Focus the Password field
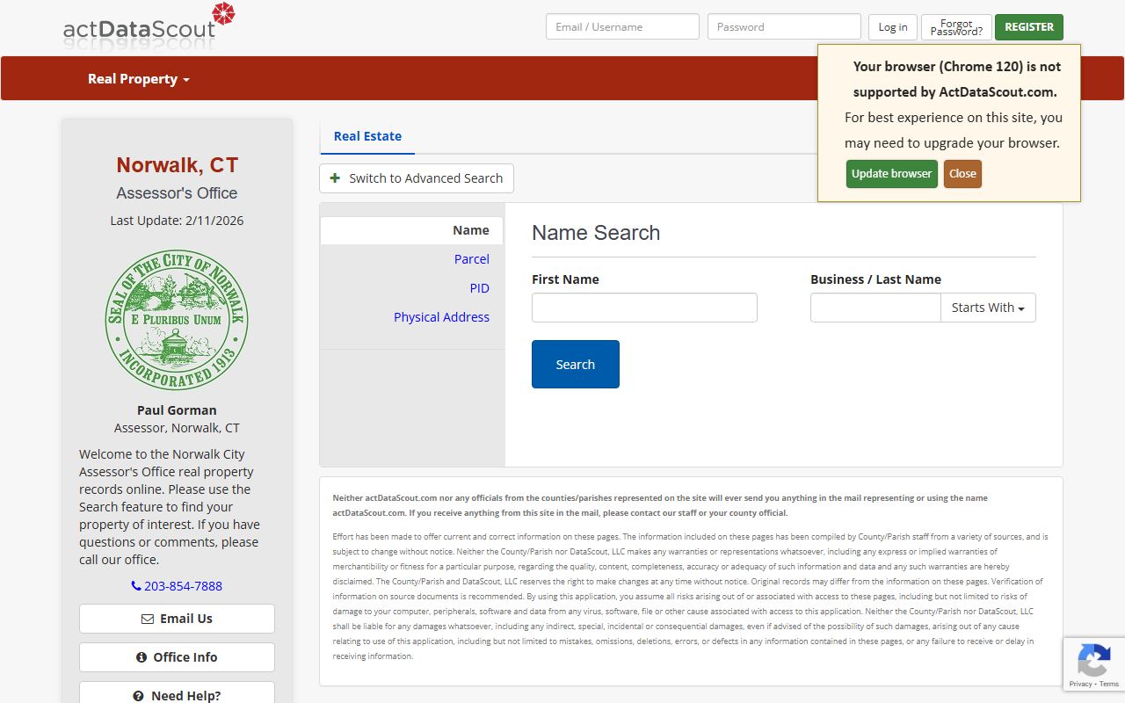 [784, 26]
